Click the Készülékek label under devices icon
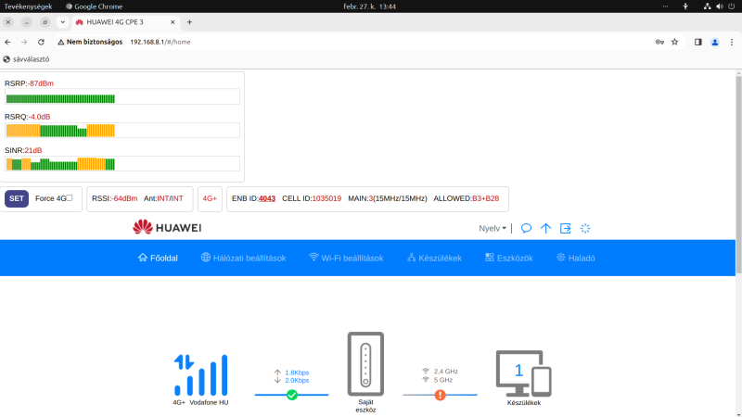Image resolution: width=742 pixels, height=417 pixels. tap(524, 403)
